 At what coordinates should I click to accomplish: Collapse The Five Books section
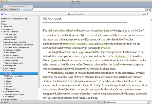pyautogui.click(x=4, y=71)
